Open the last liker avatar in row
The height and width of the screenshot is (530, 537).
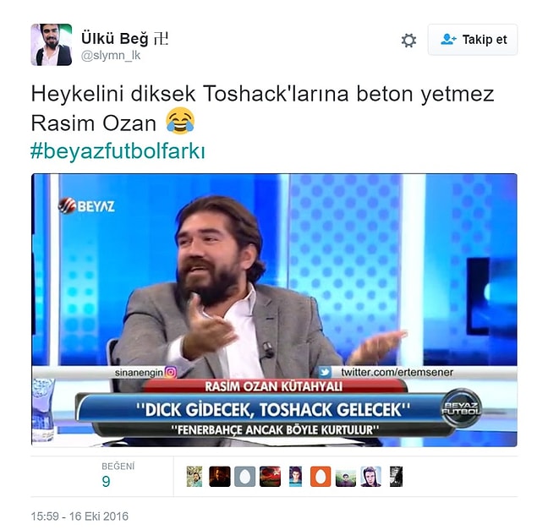pos(397,476)
